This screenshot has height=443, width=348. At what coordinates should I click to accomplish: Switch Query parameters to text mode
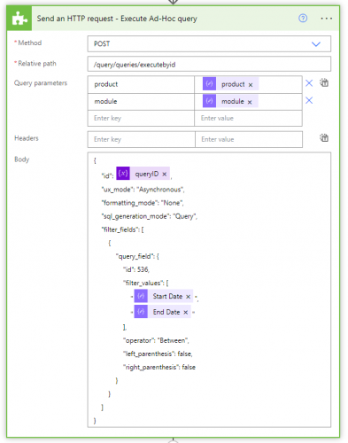click(x=324, y=83)
